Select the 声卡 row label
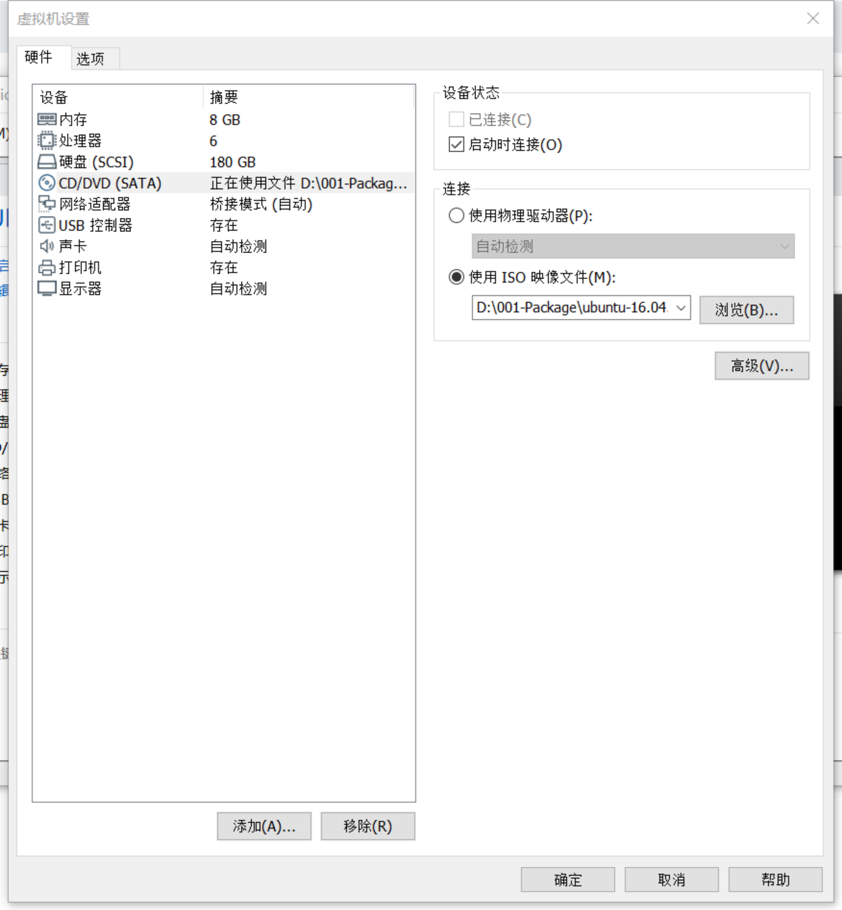This screenshot has width=842, height=910. (x=73, y=246)
